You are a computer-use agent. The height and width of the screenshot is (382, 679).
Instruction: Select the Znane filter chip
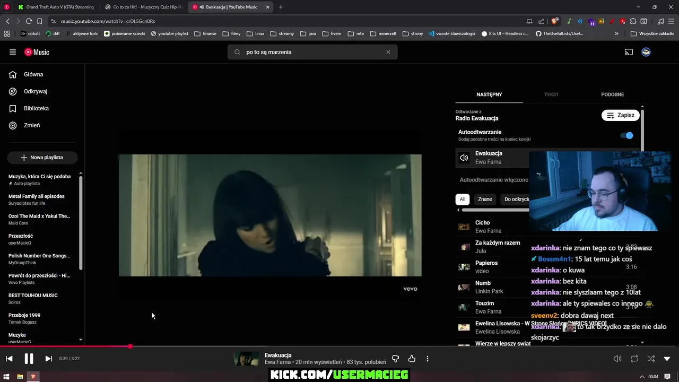point(485,199)
